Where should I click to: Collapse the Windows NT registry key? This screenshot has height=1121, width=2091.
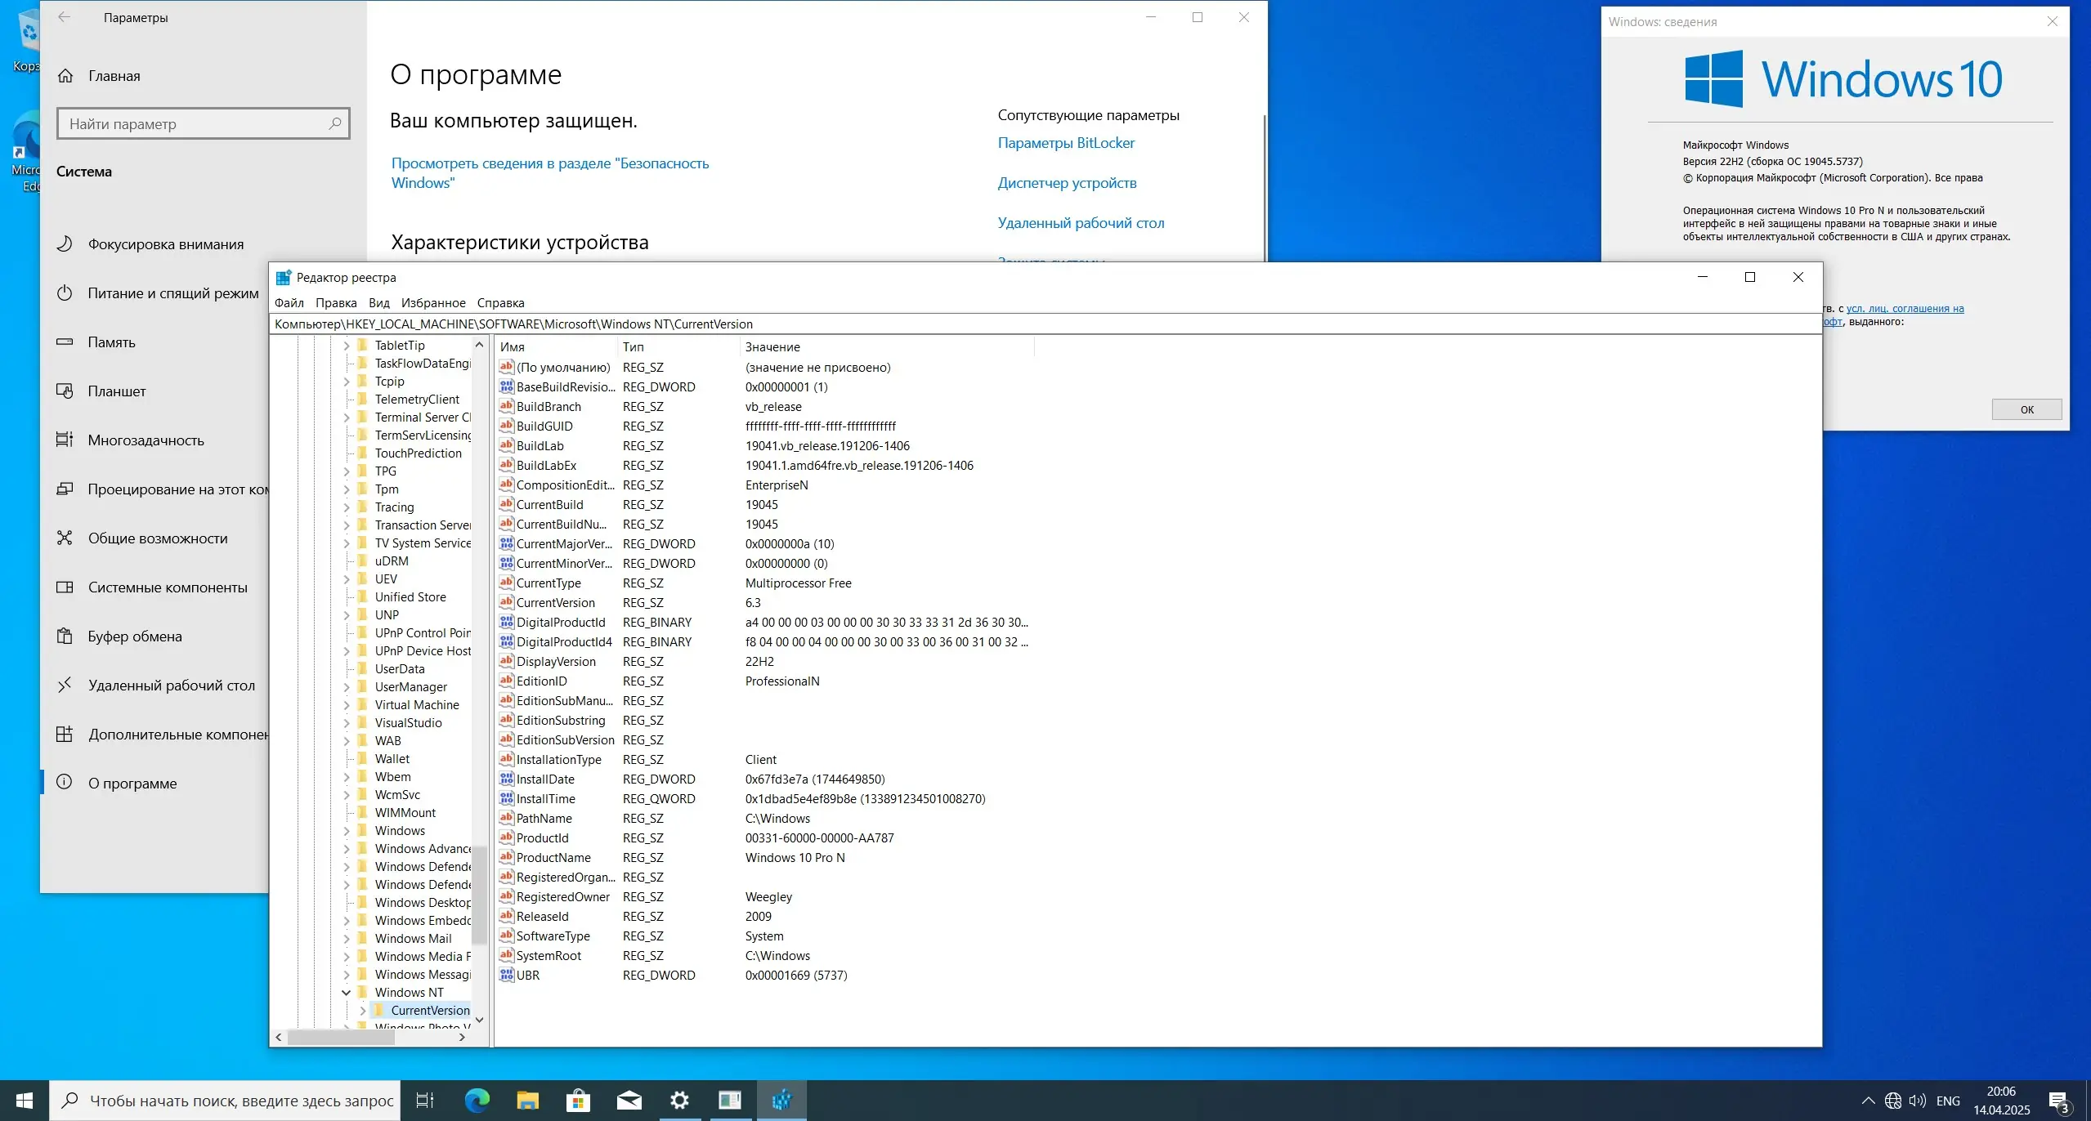(346, 992)
